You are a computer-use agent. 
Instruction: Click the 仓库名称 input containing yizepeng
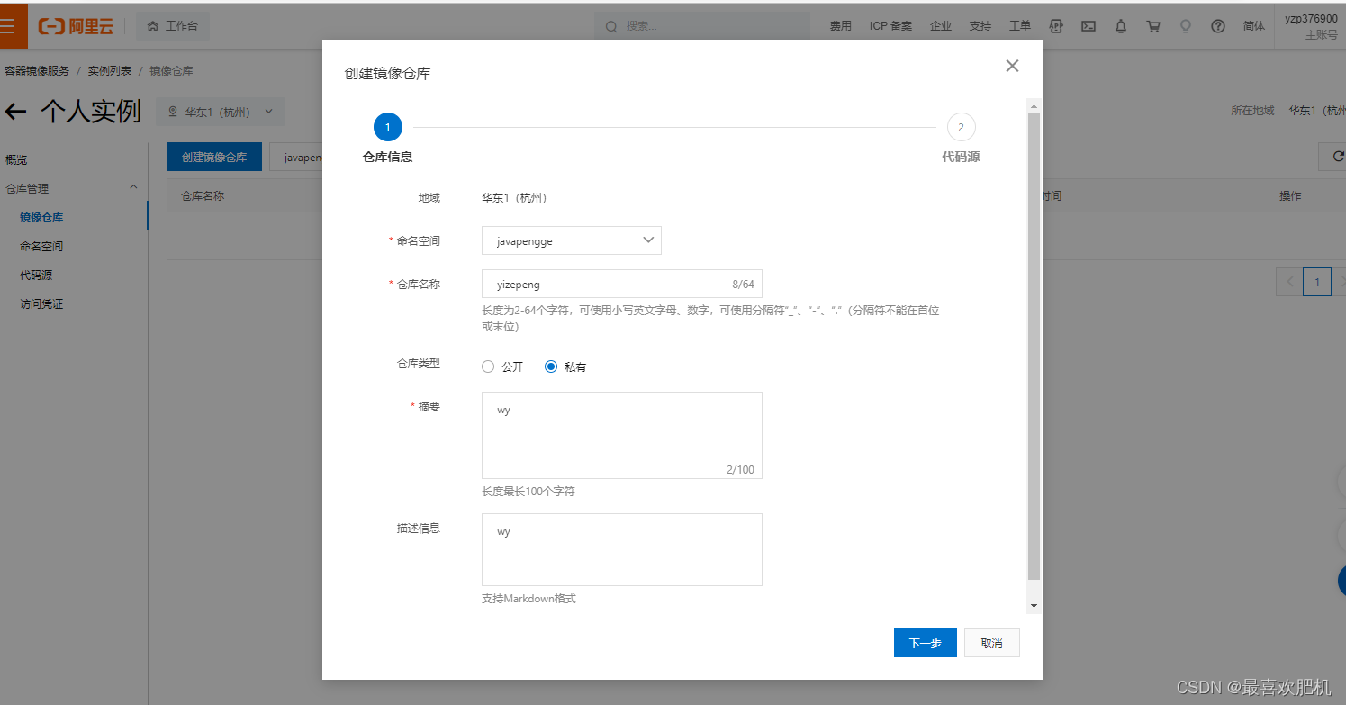(622, 284)
